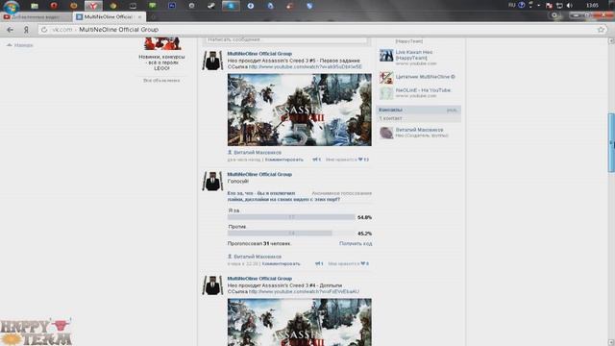Open Skype from the taskbar

231,6
